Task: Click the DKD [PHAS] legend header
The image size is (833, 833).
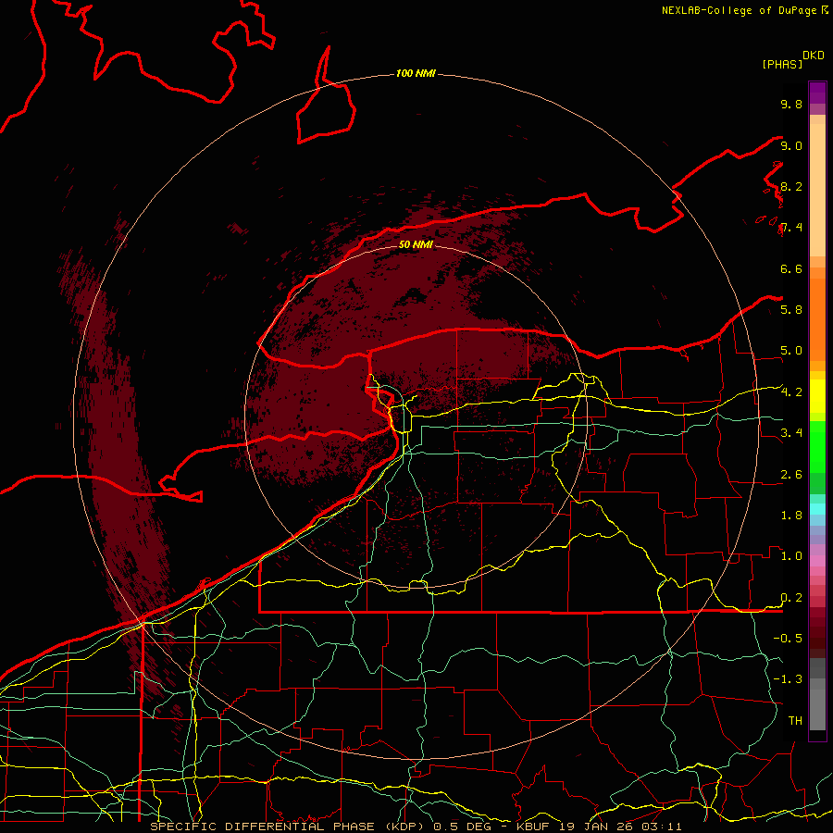Action: (793, 60)
